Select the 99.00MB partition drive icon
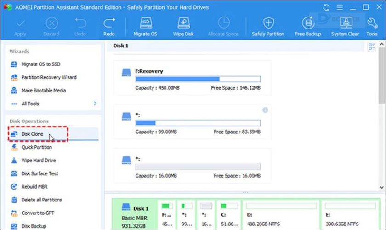This screenshot has width=386, height=230. tap(126, 116)
